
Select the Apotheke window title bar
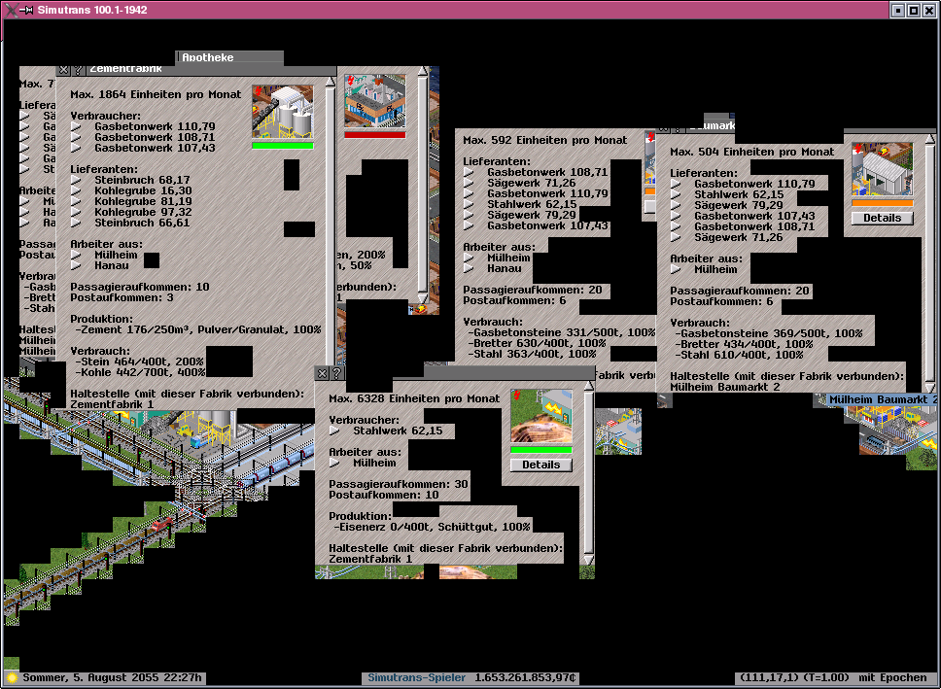[x=229, y=57]
